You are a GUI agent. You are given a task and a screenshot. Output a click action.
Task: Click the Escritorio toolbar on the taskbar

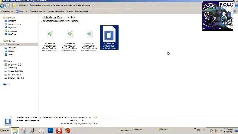pyautogui.click(x=125, y=131)
